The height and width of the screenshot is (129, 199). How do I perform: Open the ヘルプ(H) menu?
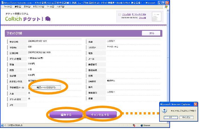(61, 7)
